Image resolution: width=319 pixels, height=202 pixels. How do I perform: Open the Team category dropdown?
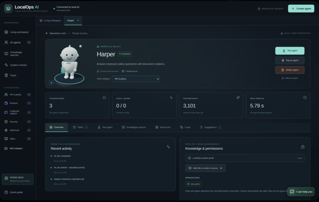[136, 79]
